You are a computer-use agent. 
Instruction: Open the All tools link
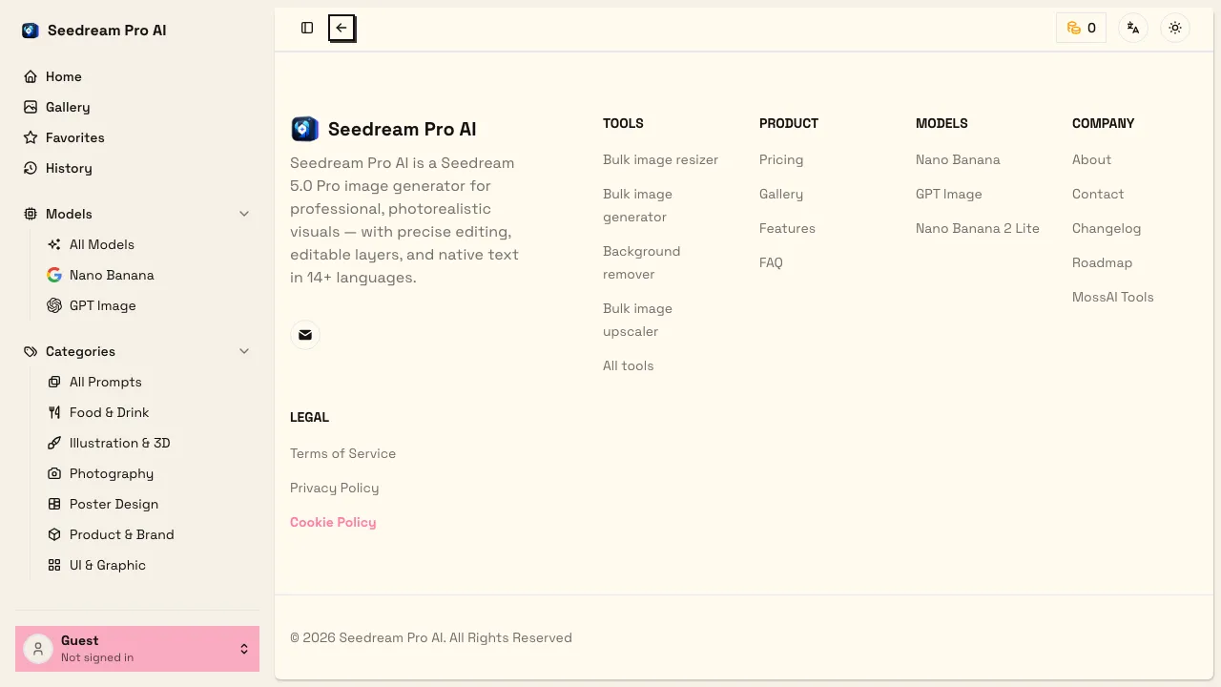pyautogui.click(x=628, y=365)
